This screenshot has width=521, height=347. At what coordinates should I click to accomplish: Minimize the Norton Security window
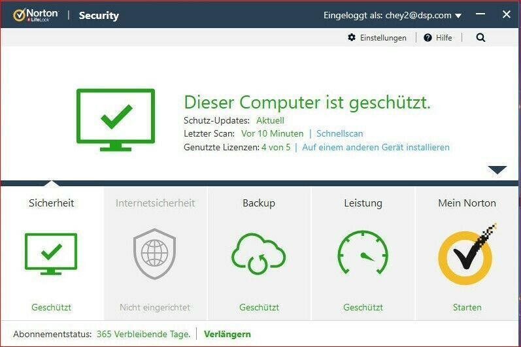[480, 15]
